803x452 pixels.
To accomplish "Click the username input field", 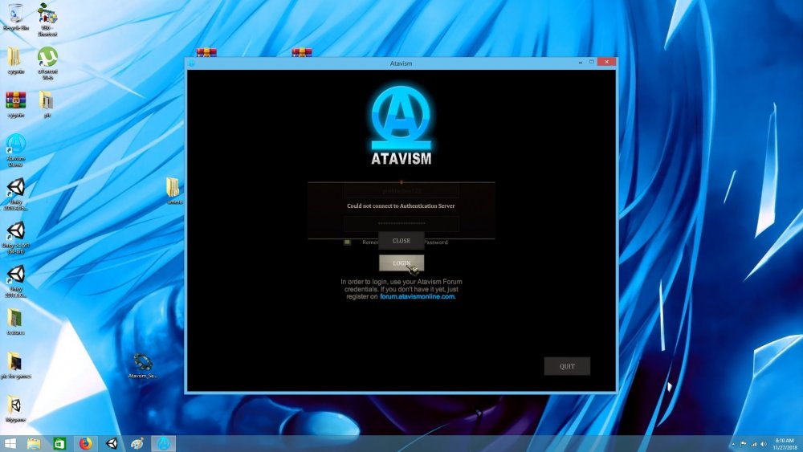I will coord(401,191).
